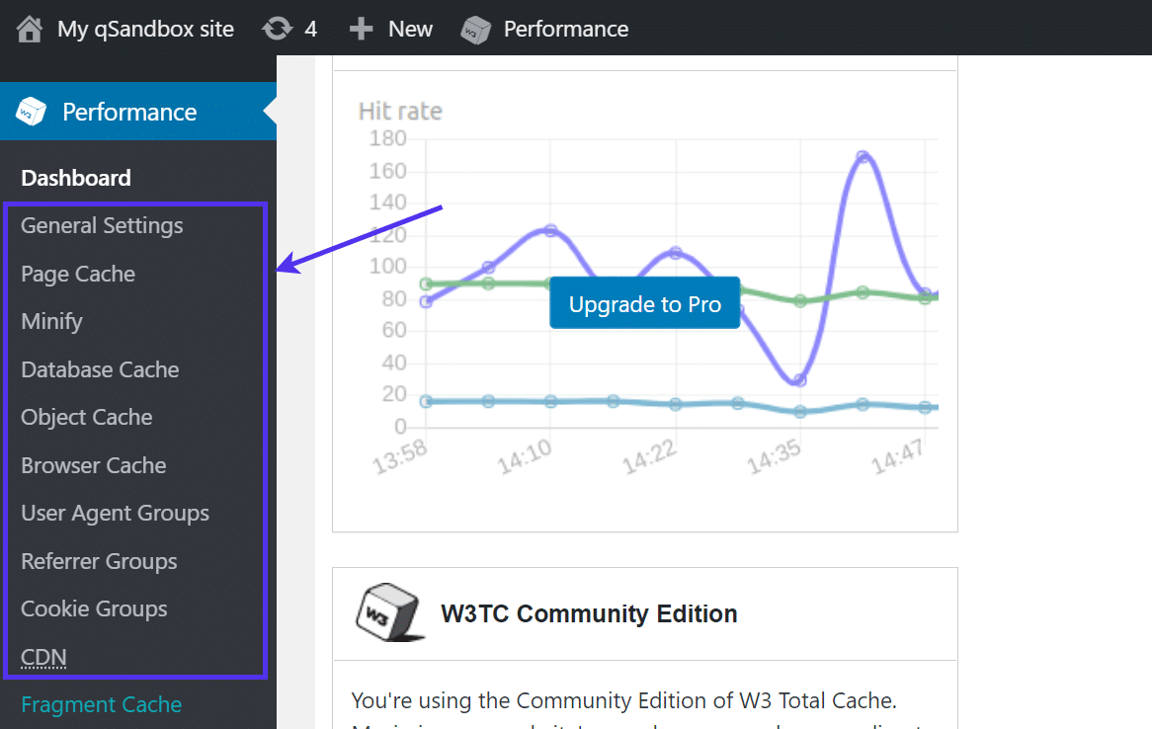Open Database Cache settings
1152x729 pixels.
100,369
